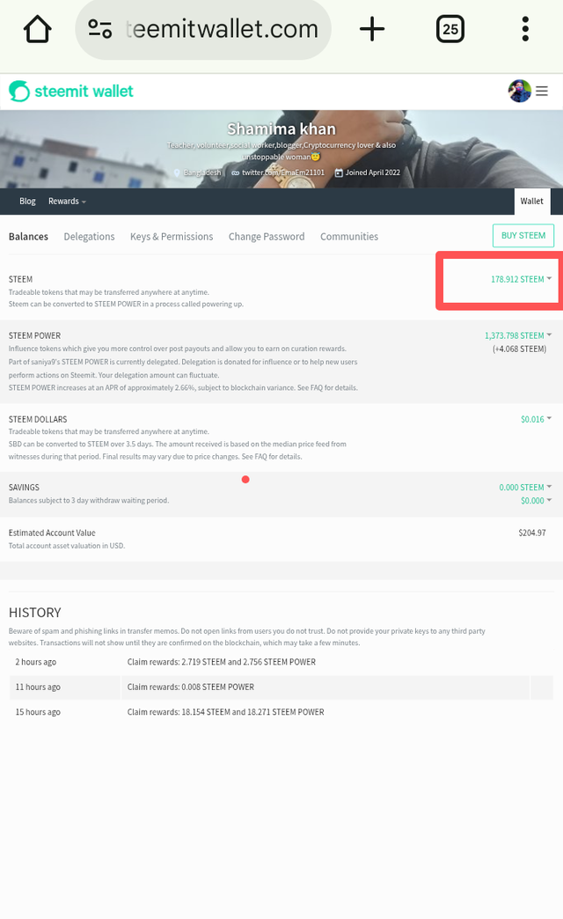This screenshot has height=919, width=563.
Task: Click the steemitwallet.com address bar
Action: (203, 29)
